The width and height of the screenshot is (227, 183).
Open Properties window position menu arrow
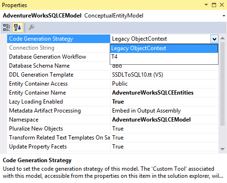[206, 5]
